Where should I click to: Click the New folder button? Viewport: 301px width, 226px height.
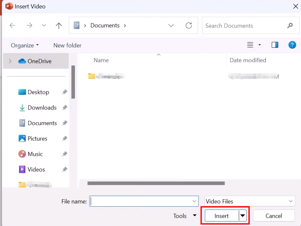(x=67, y=45)
